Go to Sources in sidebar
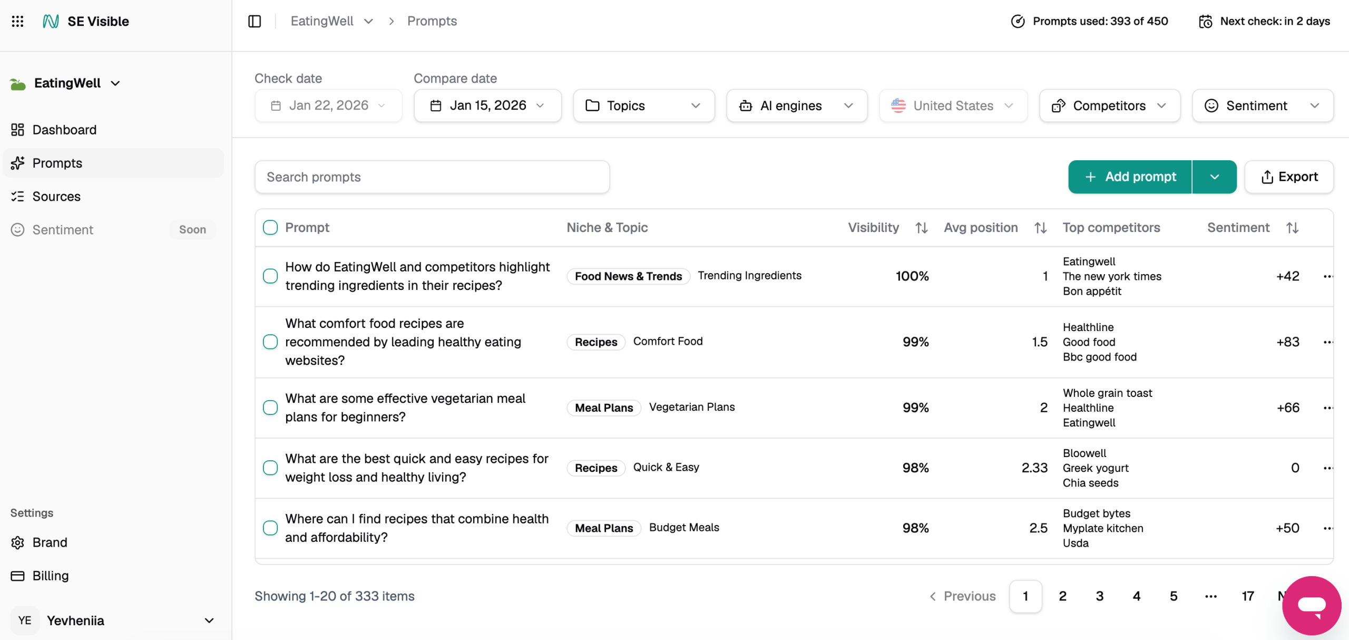The width and height of the screenshot is (1349, 640). 56,197
